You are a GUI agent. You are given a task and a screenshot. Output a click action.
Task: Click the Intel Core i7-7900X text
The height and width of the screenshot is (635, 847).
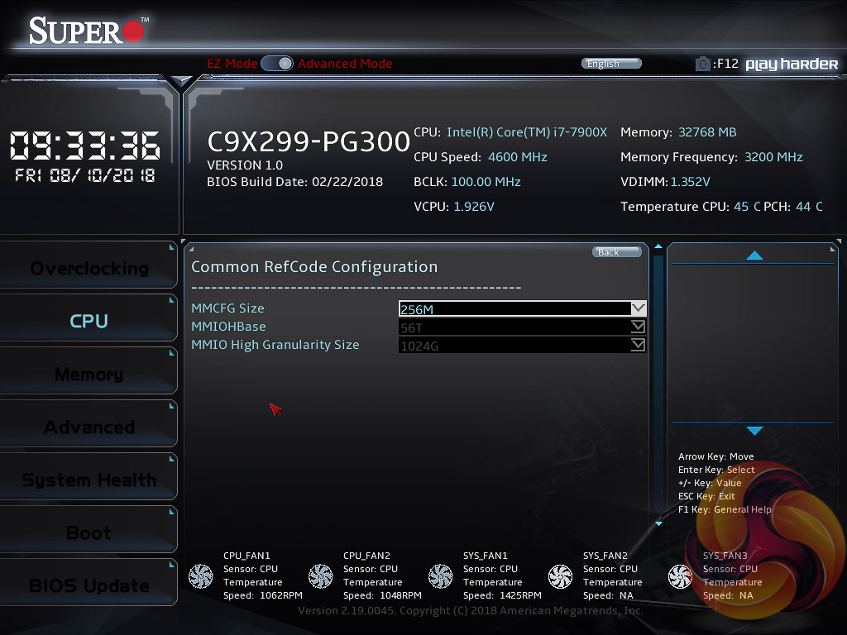527,132
